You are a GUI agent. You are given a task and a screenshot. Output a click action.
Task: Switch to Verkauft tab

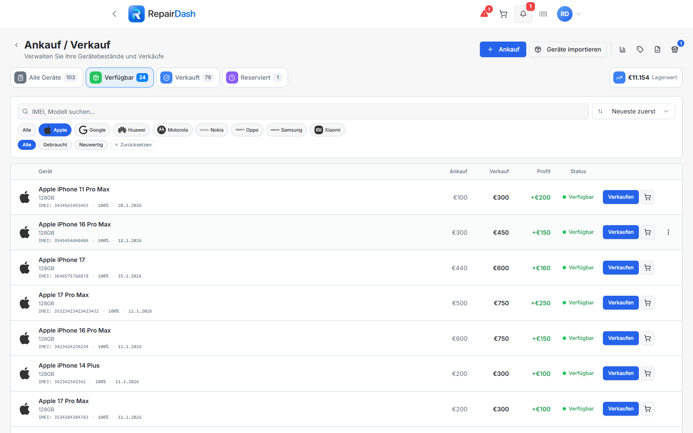click(x=188, y=78)
